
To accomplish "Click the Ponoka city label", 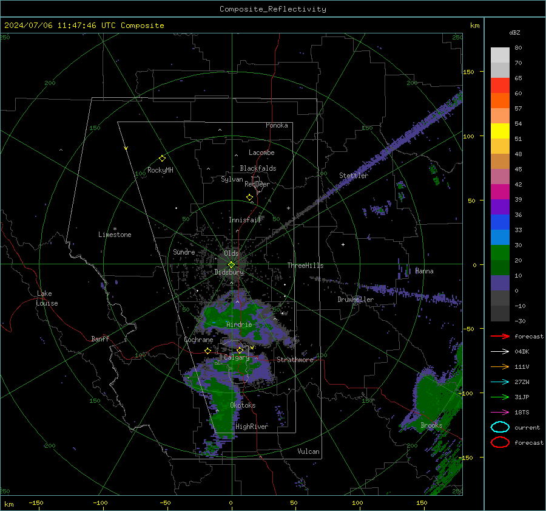I will (277, 125).
